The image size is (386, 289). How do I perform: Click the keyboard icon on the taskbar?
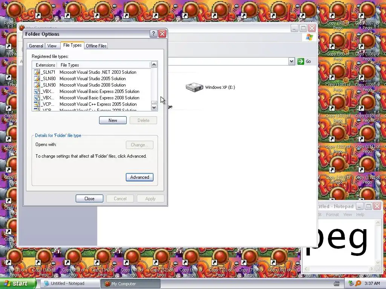(x=337, y=284)
